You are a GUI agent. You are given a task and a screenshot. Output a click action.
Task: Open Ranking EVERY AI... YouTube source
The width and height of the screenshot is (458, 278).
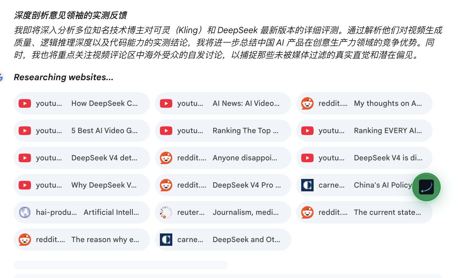point(364,131)
